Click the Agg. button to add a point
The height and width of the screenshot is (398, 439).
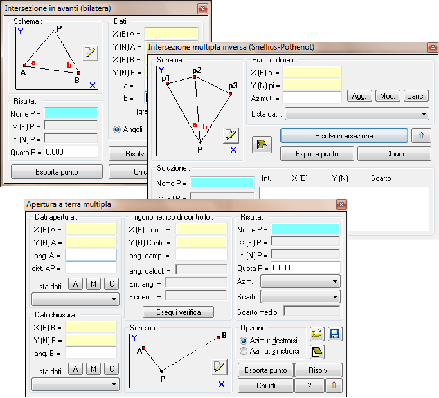pos(359,96)
